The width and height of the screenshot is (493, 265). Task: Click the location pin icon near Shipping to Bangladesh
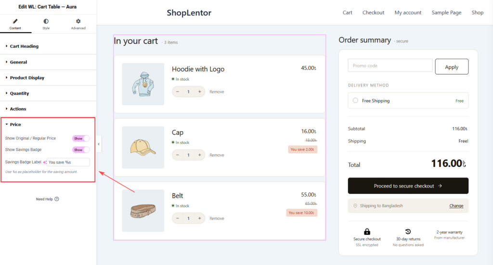pos(355,206)
